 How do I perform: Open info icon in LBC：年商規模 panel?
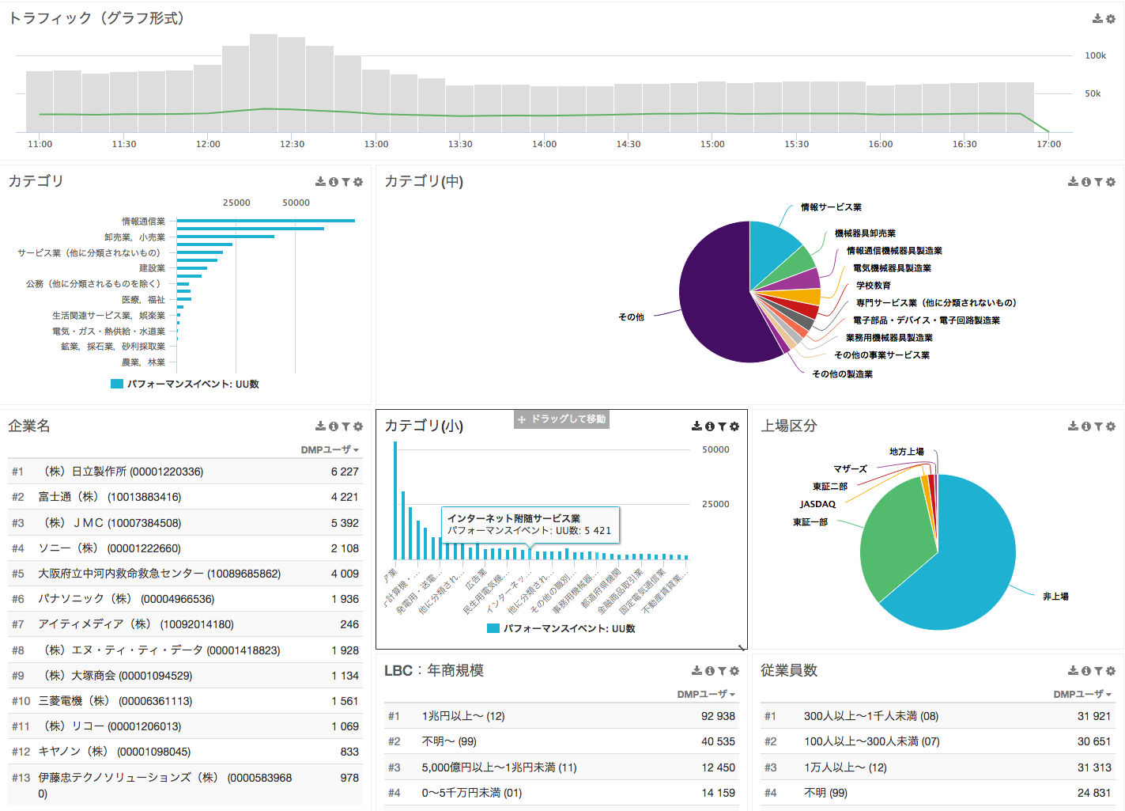pyautogui.click(x=710, y=671)
